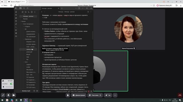The height and width of the screenshot is (102, 183).
Task: Collapse all folders in the file explorer
Action: 35,12
